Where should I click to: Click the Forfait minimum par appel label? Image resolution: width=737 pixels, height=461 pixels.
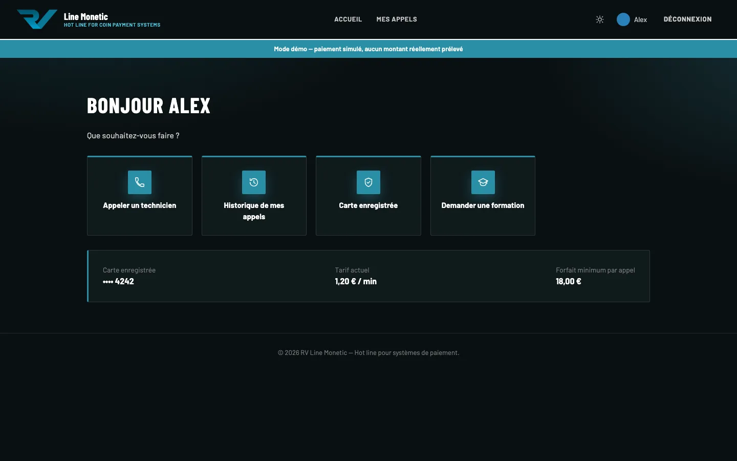click(595, 270)
